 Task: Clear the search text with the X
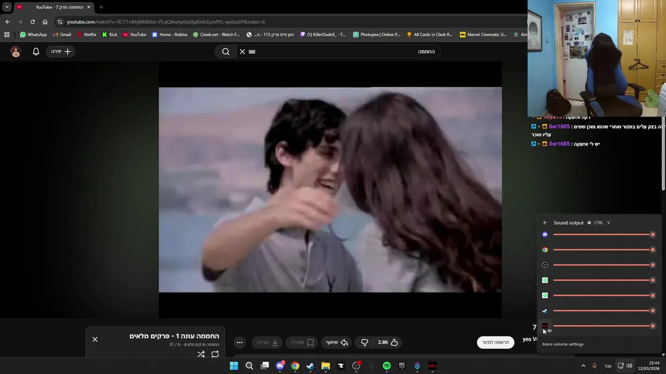(x=242, y=51)
